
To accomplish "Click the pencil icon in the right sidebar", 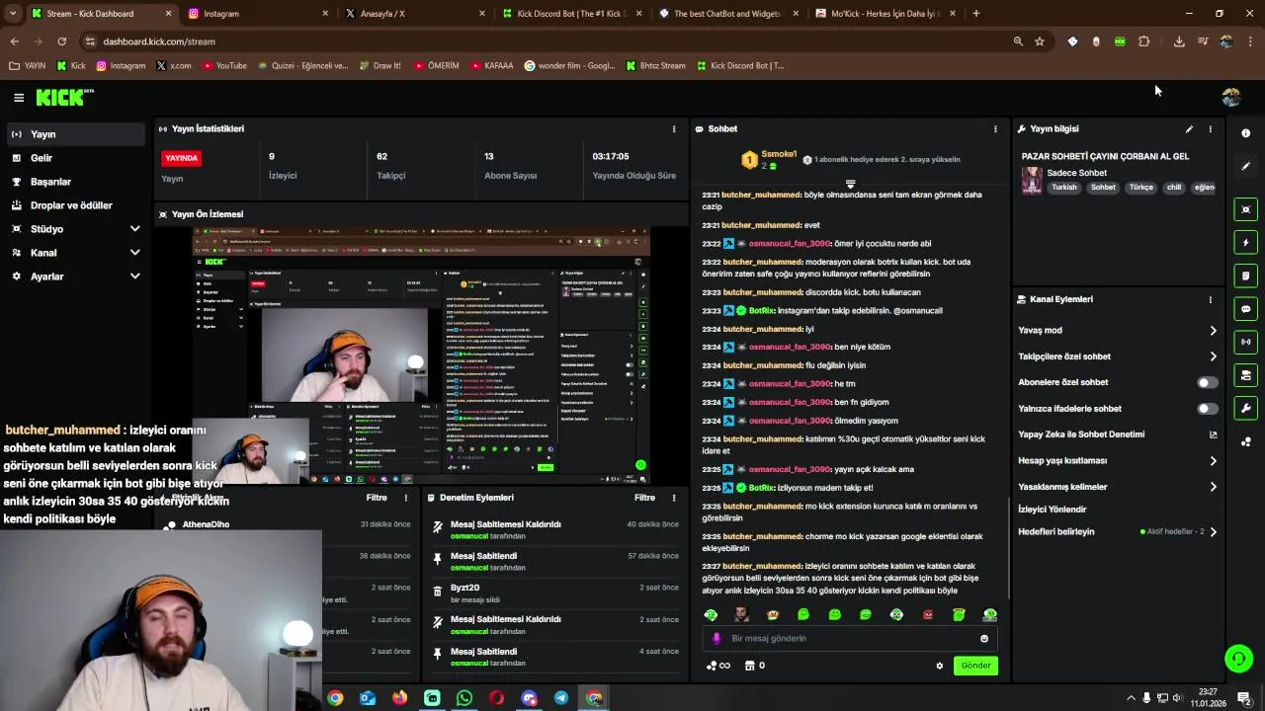I will 1245,166.
